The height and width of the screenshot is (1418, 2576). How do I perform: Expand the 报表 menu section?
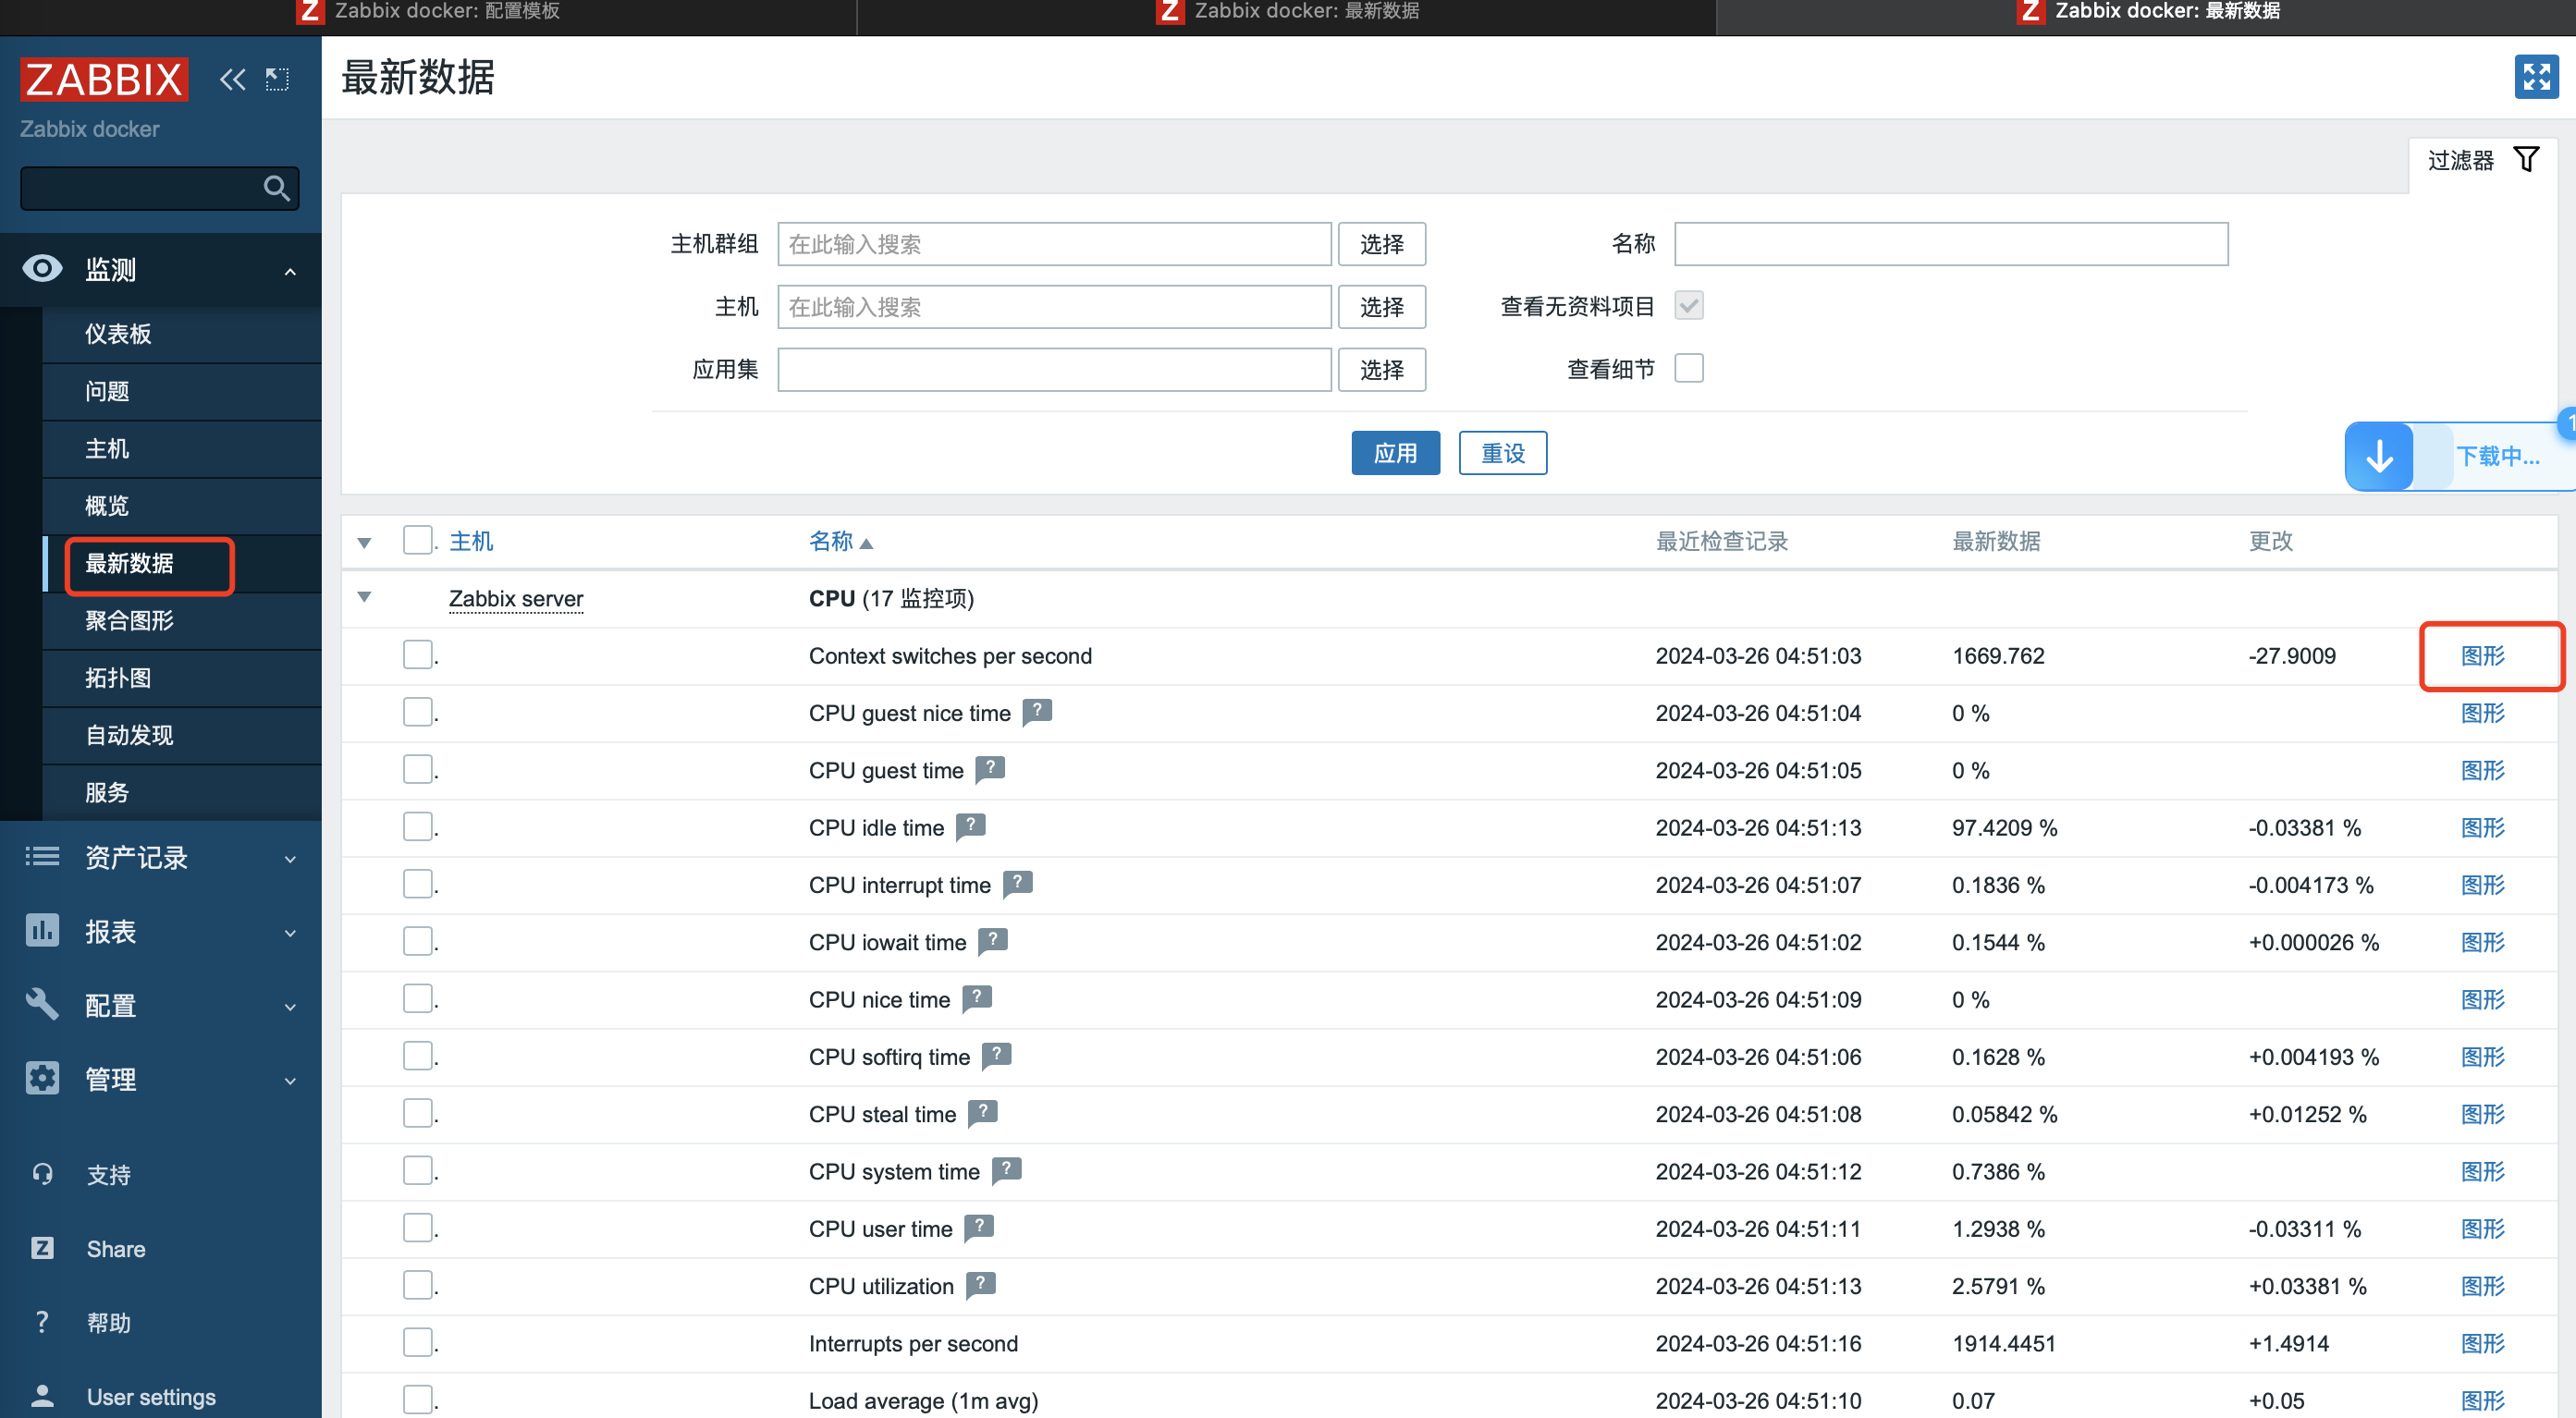(290, 933)
